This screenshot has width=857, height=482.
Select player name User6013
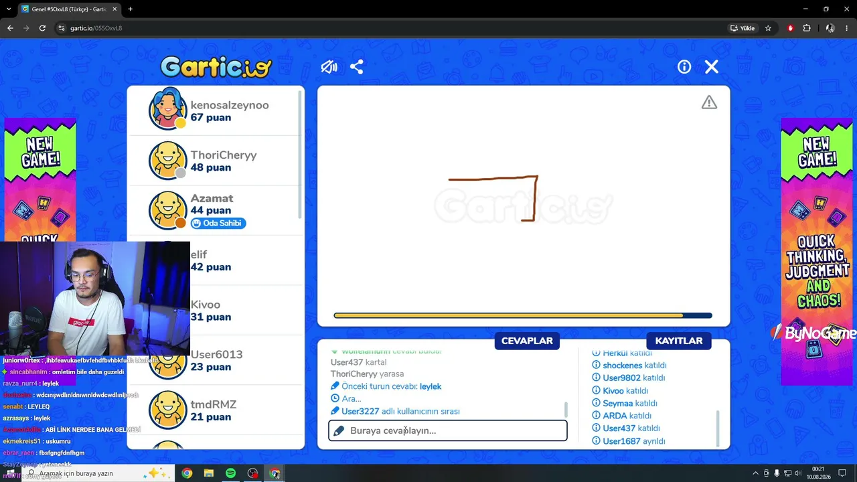coord(216,354)
